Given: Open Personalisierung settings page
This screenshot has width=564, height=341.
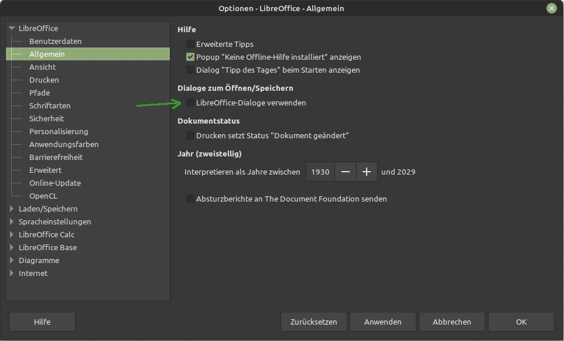Looking at the screenshot, I should (59, 132).
